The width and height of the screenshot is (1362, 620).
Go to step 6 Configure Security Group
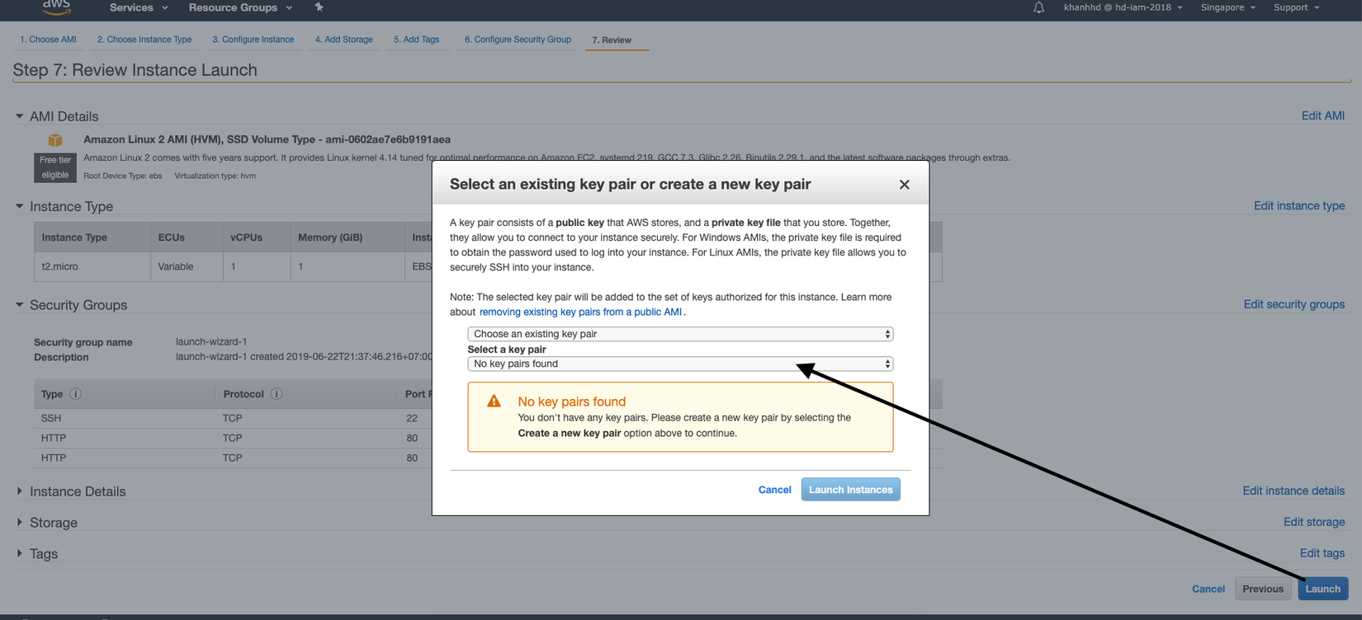click(x=518, y=40)
